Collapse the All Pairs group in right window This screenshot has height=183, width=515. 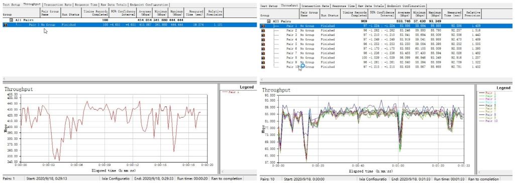(x=269, y=21)
